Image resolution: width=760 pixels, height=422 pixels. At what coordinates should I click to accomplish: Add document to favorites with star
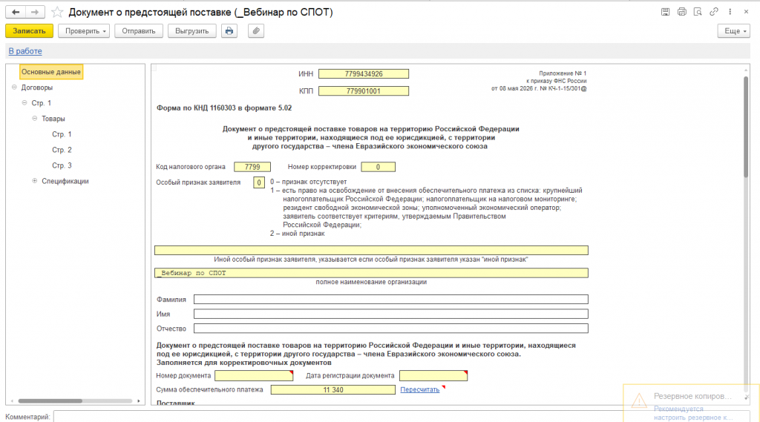pos(57,12)
